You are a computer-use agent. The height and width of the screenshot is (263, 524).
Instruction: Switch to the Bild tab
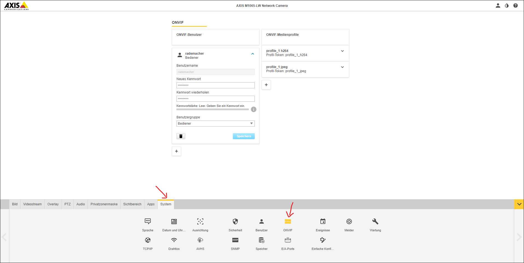click(x=15, y=204)
